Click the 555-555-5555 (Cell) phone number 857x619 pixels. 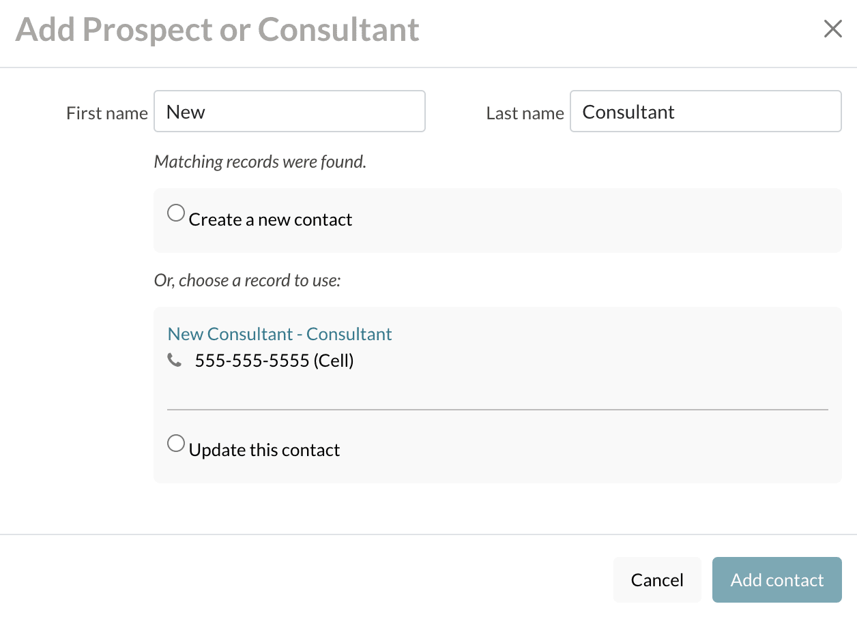[274, 361]
